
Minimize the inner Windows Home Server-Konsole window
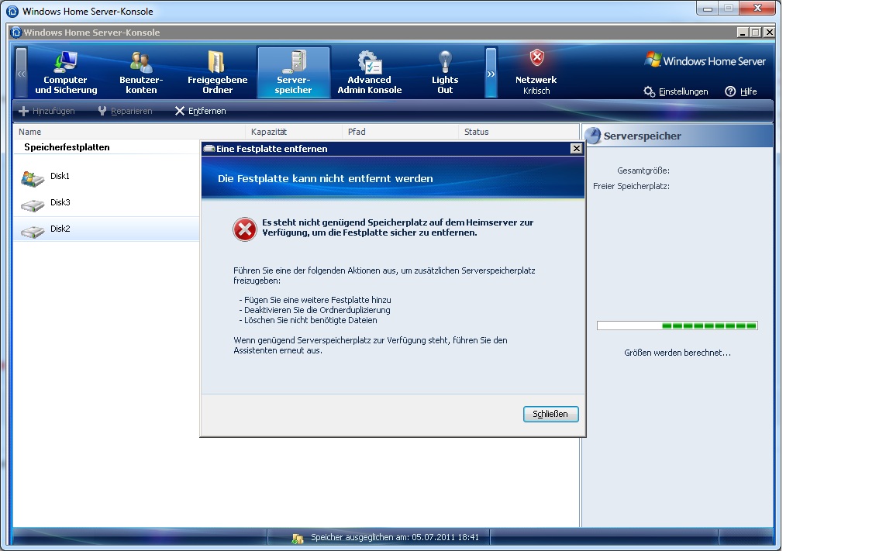click(742, 33)
